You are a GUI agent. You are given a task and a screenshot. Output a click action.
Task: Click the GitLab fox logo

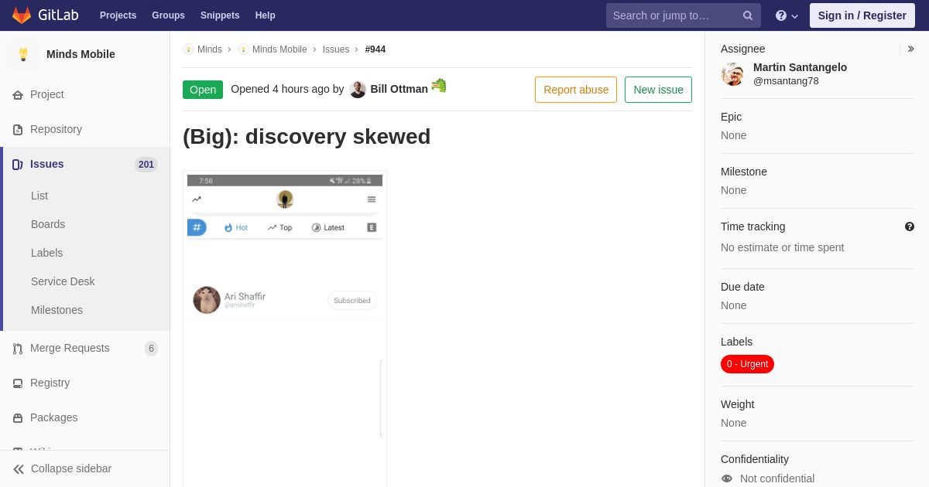[x=22, y=15]
